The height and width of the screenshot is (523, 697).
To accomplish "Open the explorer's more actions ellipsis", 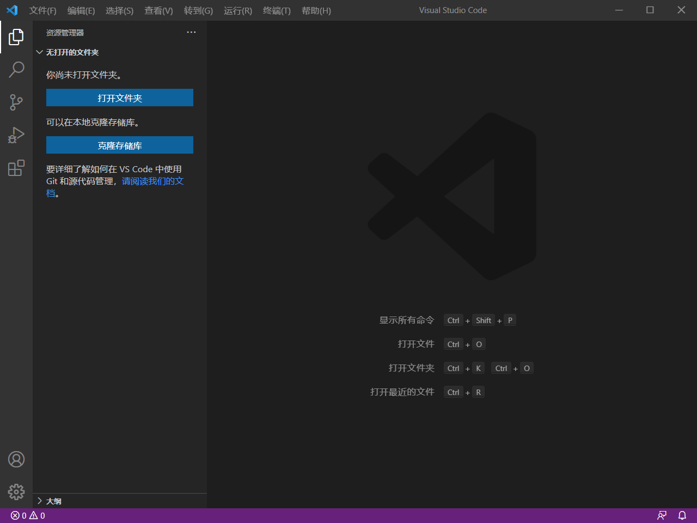I will tap(191, 32).
